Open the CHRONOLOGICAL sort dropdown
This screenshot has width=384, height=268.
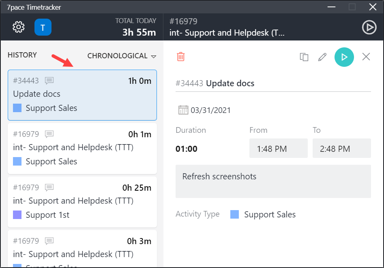pyautogui.click(x=122, y=56)
